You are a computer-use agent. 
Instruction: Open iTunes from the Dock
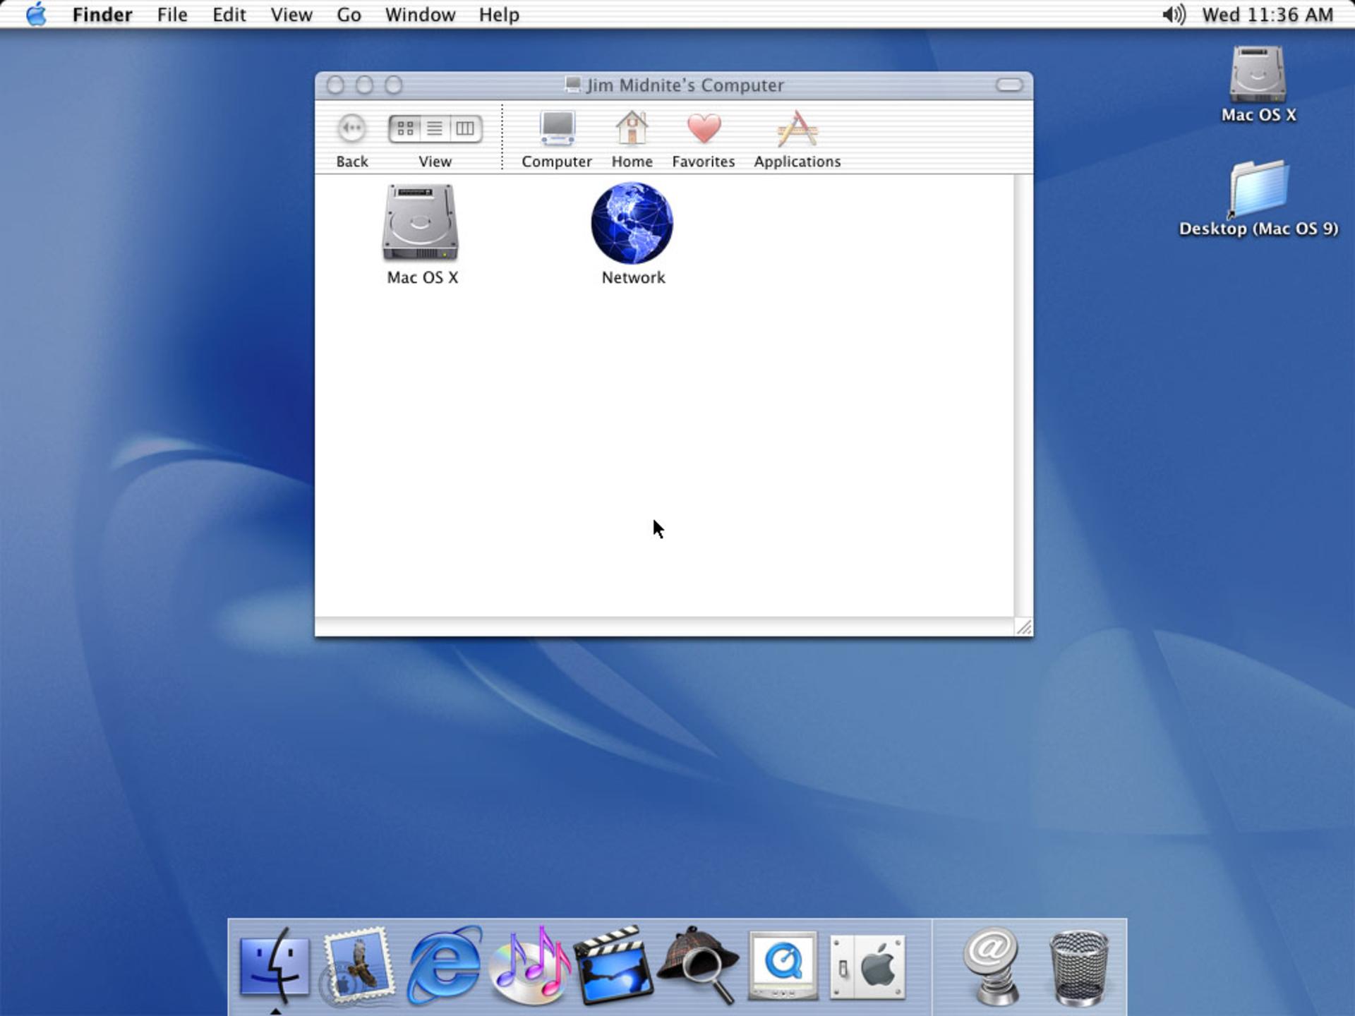click(531, 965)
